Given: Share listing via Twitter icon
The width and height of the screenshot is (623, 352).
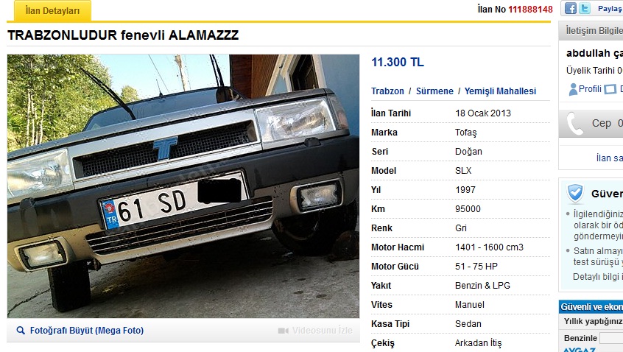Looking at the screenshot, I should pyautogui.click(x=585, y=8).
